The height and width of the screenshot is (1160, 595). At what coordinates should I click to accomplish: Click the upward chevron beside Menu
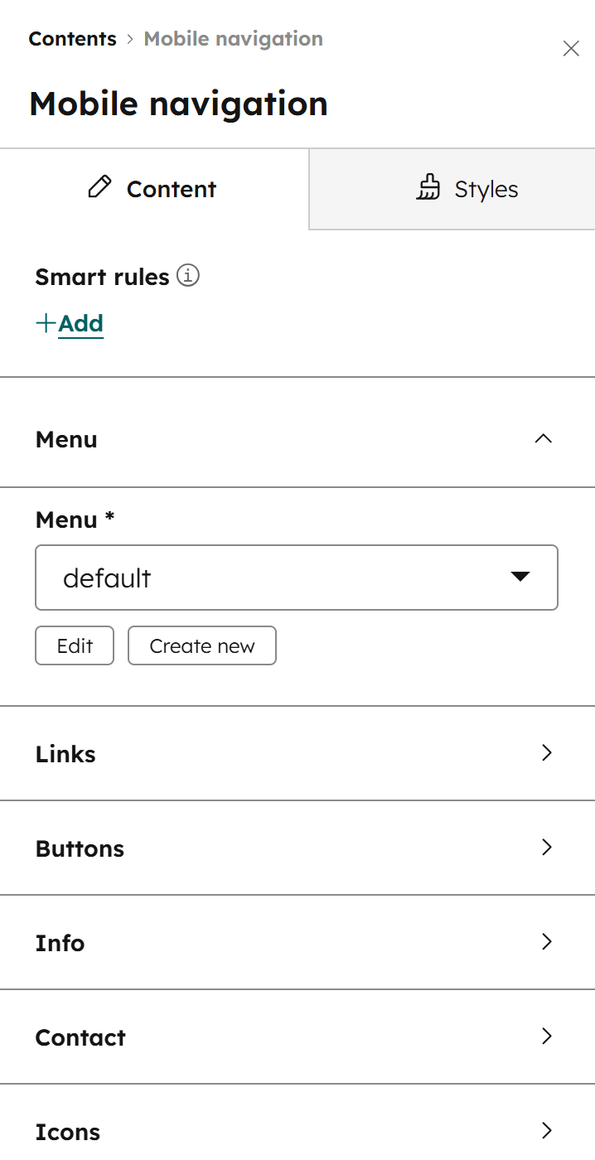(543, 438)
